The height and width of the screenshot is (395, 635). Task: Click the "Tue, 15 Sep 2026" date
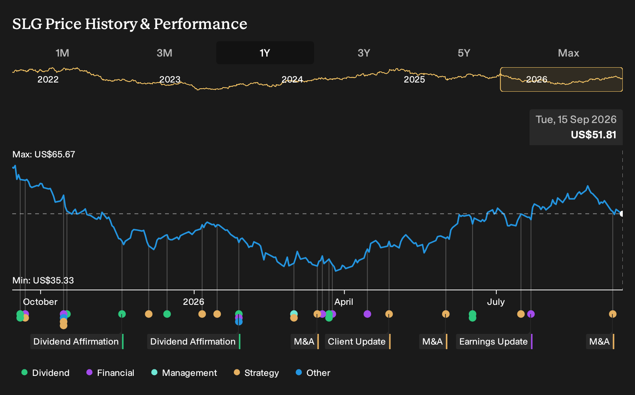pyautogui.click(x=576, y=120)
